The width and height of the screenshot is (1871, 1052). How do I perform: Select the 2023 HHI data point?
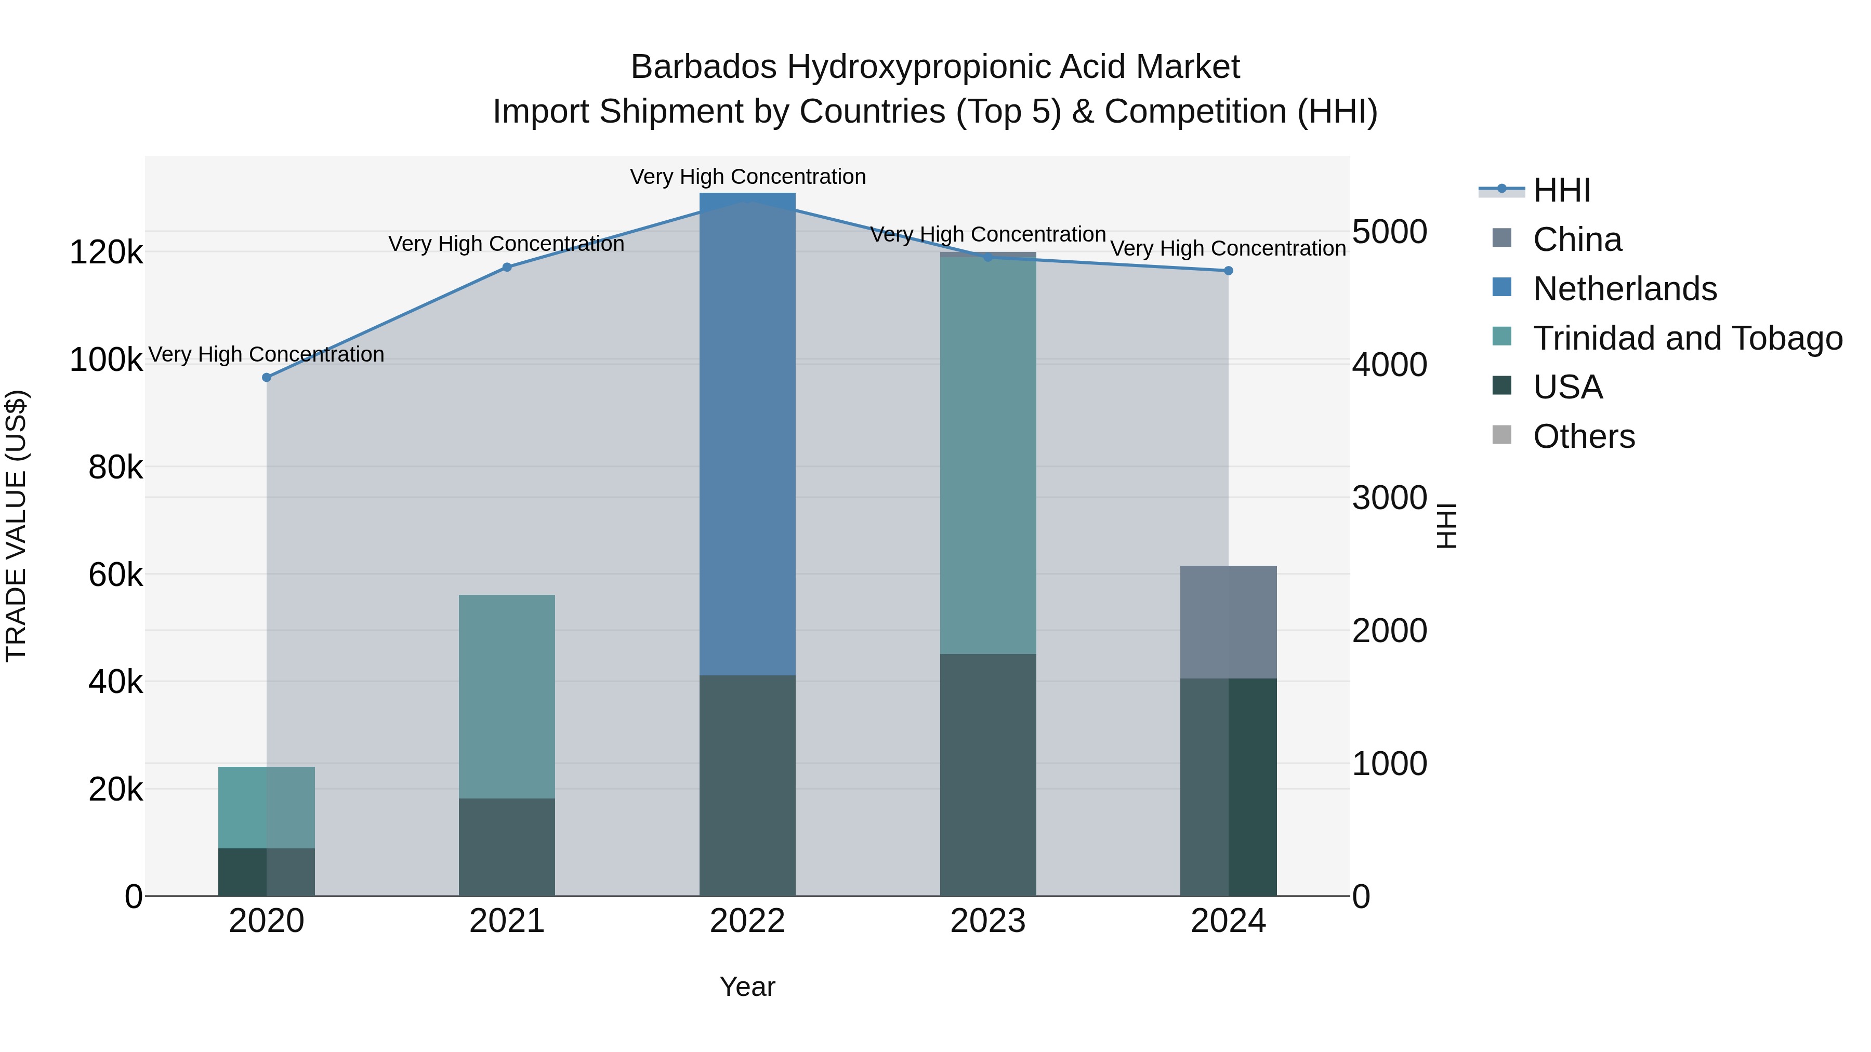[988, 257]
